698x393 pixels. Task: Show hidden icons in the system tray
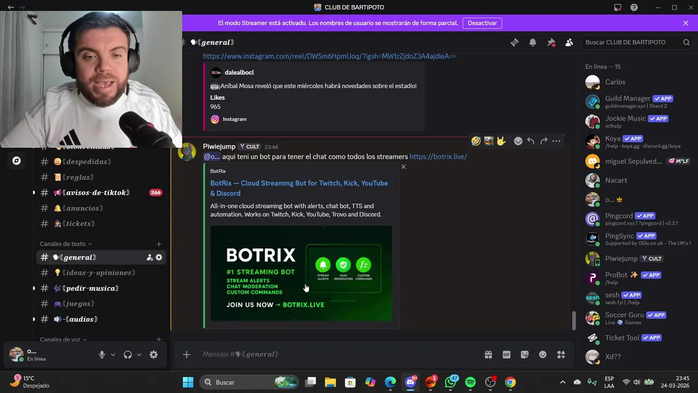[562, 382]
